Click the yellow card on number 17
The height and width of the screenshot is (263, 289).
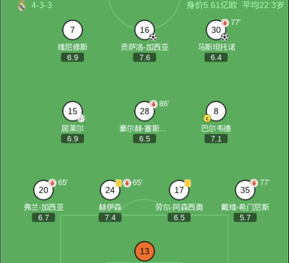pyautogui.click(x=188, y=183)
